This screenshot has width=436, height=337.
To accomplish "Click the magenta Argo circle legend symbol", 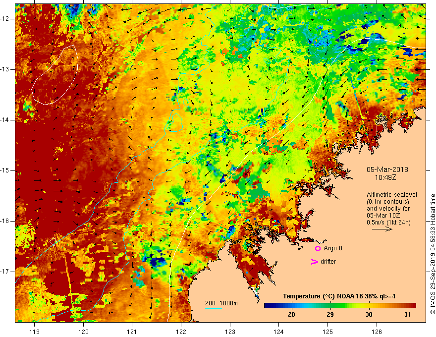I will (318, 248).
